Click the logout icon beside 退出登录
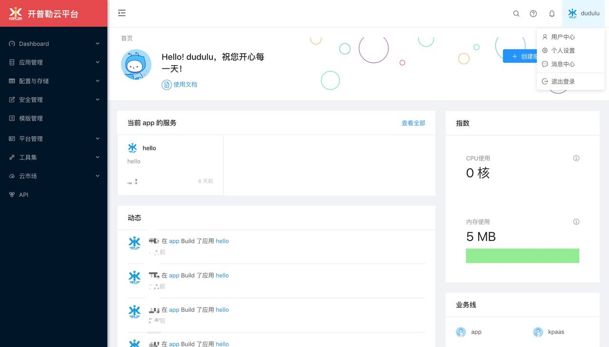This screenshot has height=347, width=609. coord(545,82)
